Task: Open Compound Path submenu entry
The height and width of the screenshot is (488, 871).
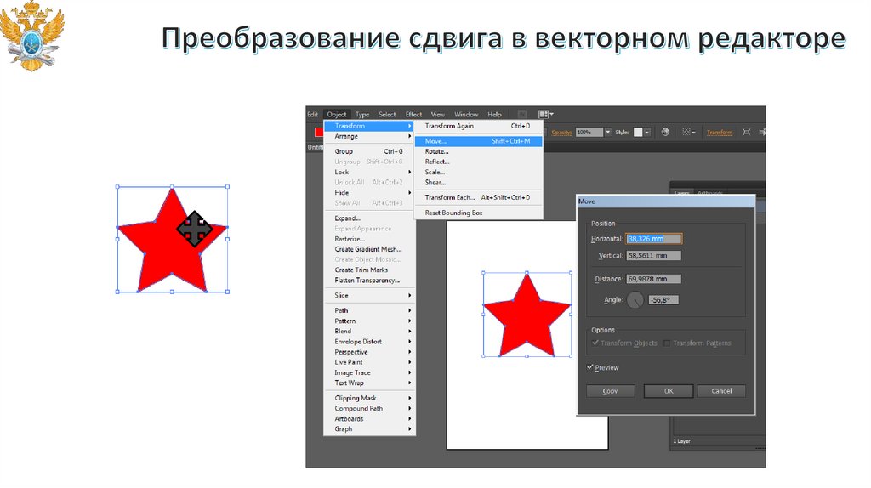Action: (369, 408)
